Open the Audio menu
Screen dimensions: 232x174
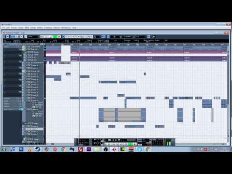(x=21, y=28)
